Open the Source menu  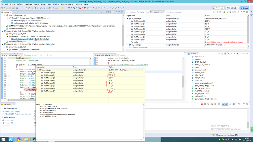point(13,4)
